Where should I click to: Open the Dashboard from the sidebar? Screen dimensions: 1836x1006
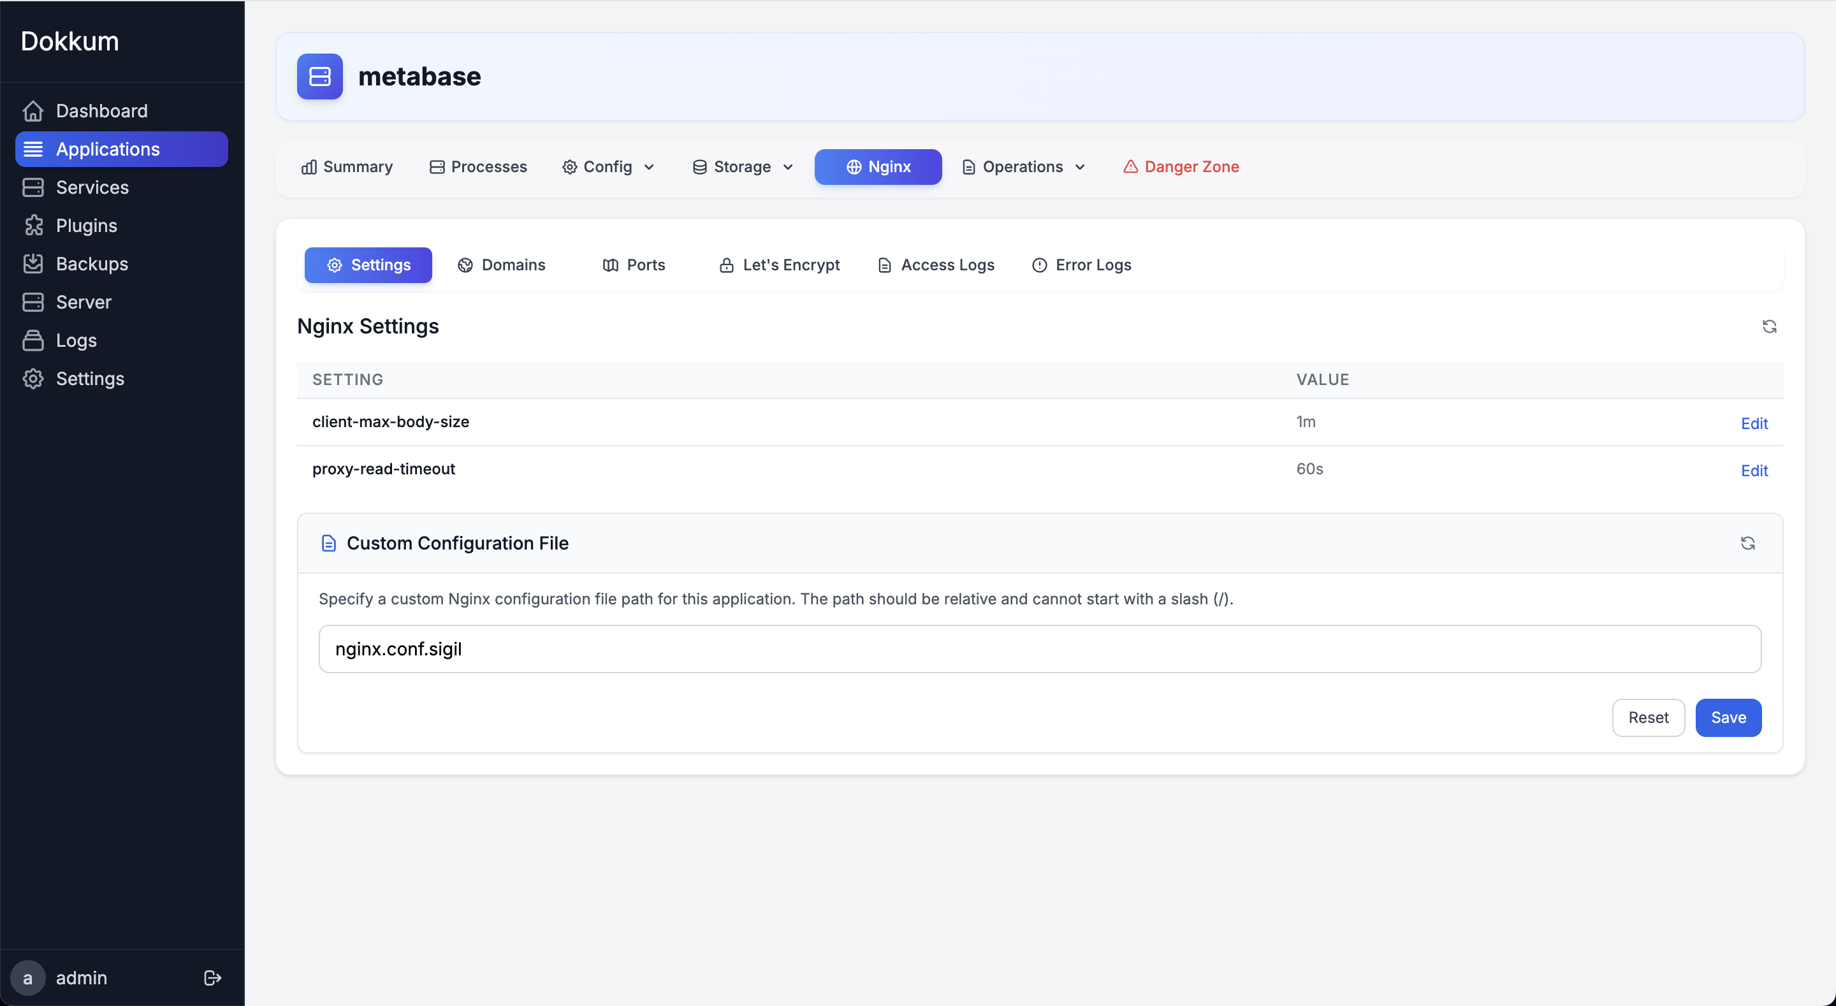101,110
